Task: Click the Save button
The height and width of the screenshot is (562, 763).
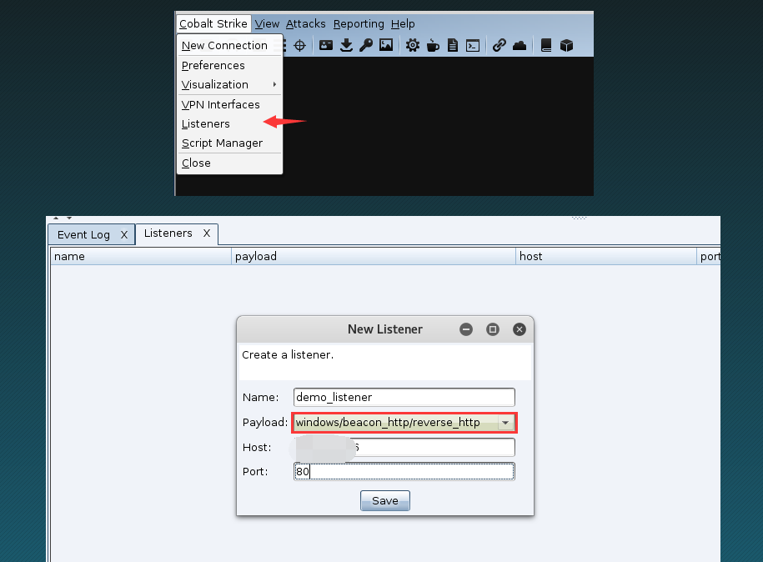Action: click(x=385, y=500)
